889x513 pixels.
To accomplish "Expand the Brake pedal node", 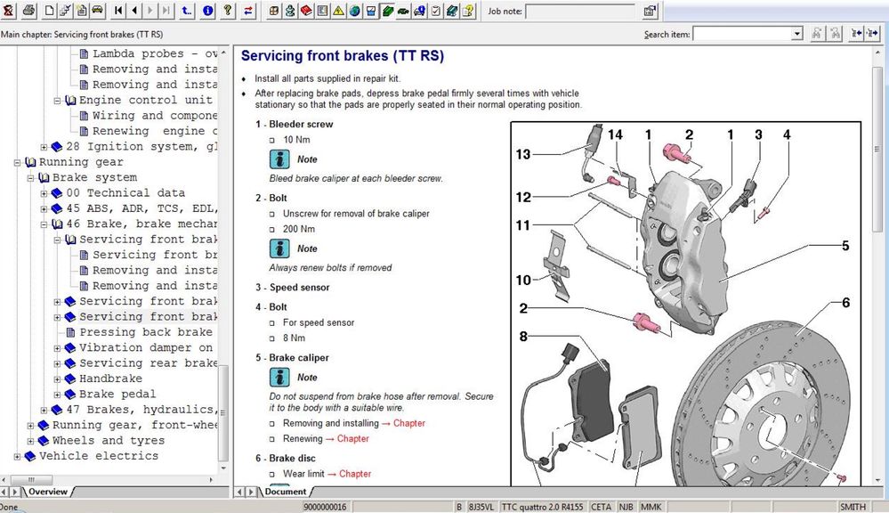I will click(57, 395).
